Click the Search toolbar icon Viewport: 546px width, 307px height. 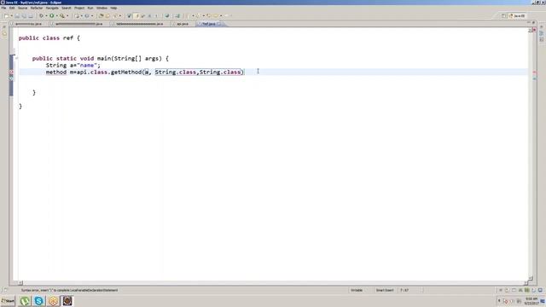pyautogui.click(x=115, y=15)
